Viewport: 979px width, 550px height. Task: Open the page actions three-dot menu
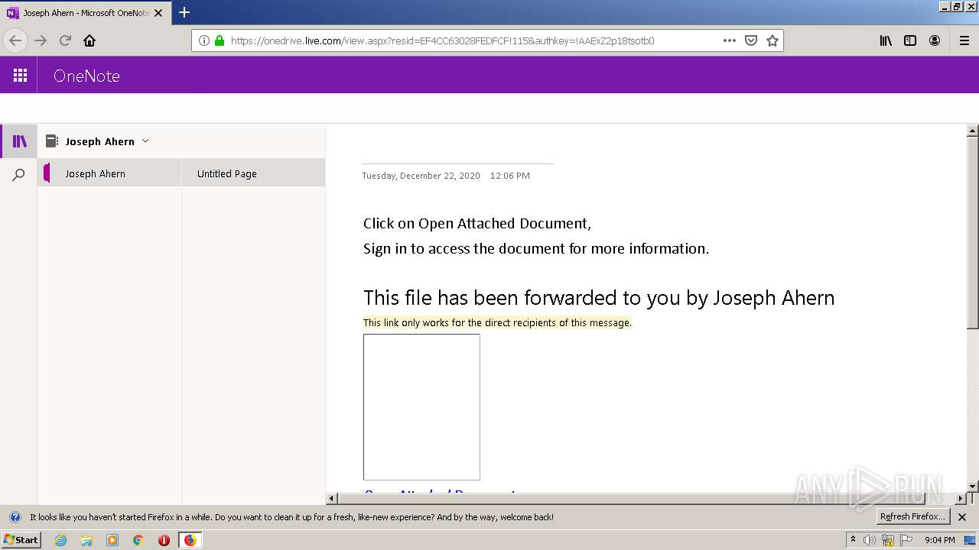(730, 40)
